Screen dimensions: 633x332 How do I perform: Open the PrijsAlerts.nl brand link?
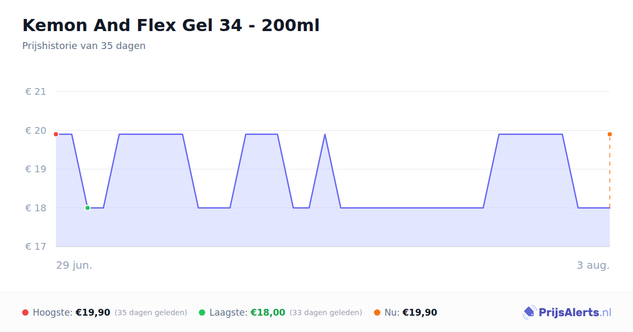click(567, 313)
